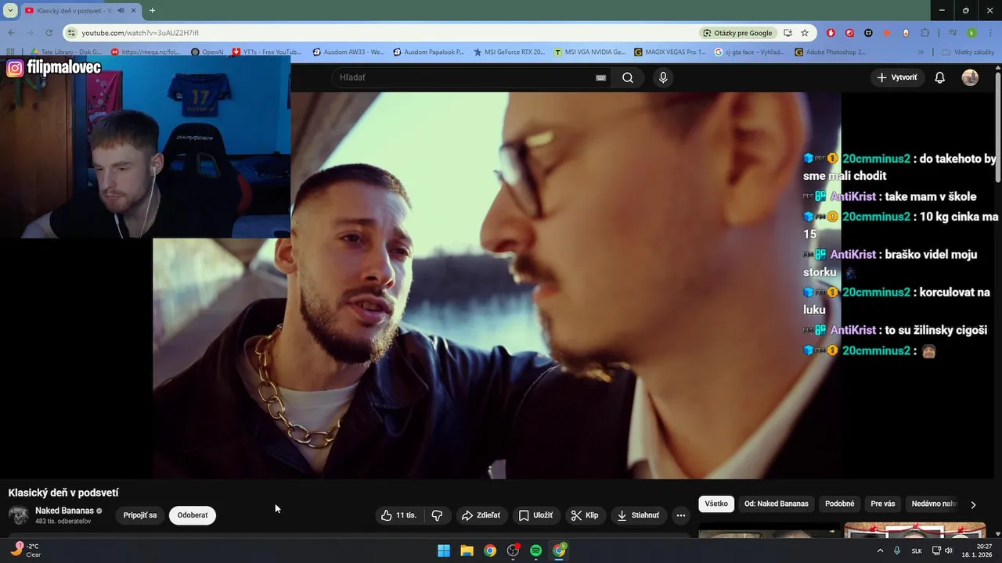Open the Windows Start menu
Image resolution: width=1002 pixels, height=563 pixels.
coord(444,550)
